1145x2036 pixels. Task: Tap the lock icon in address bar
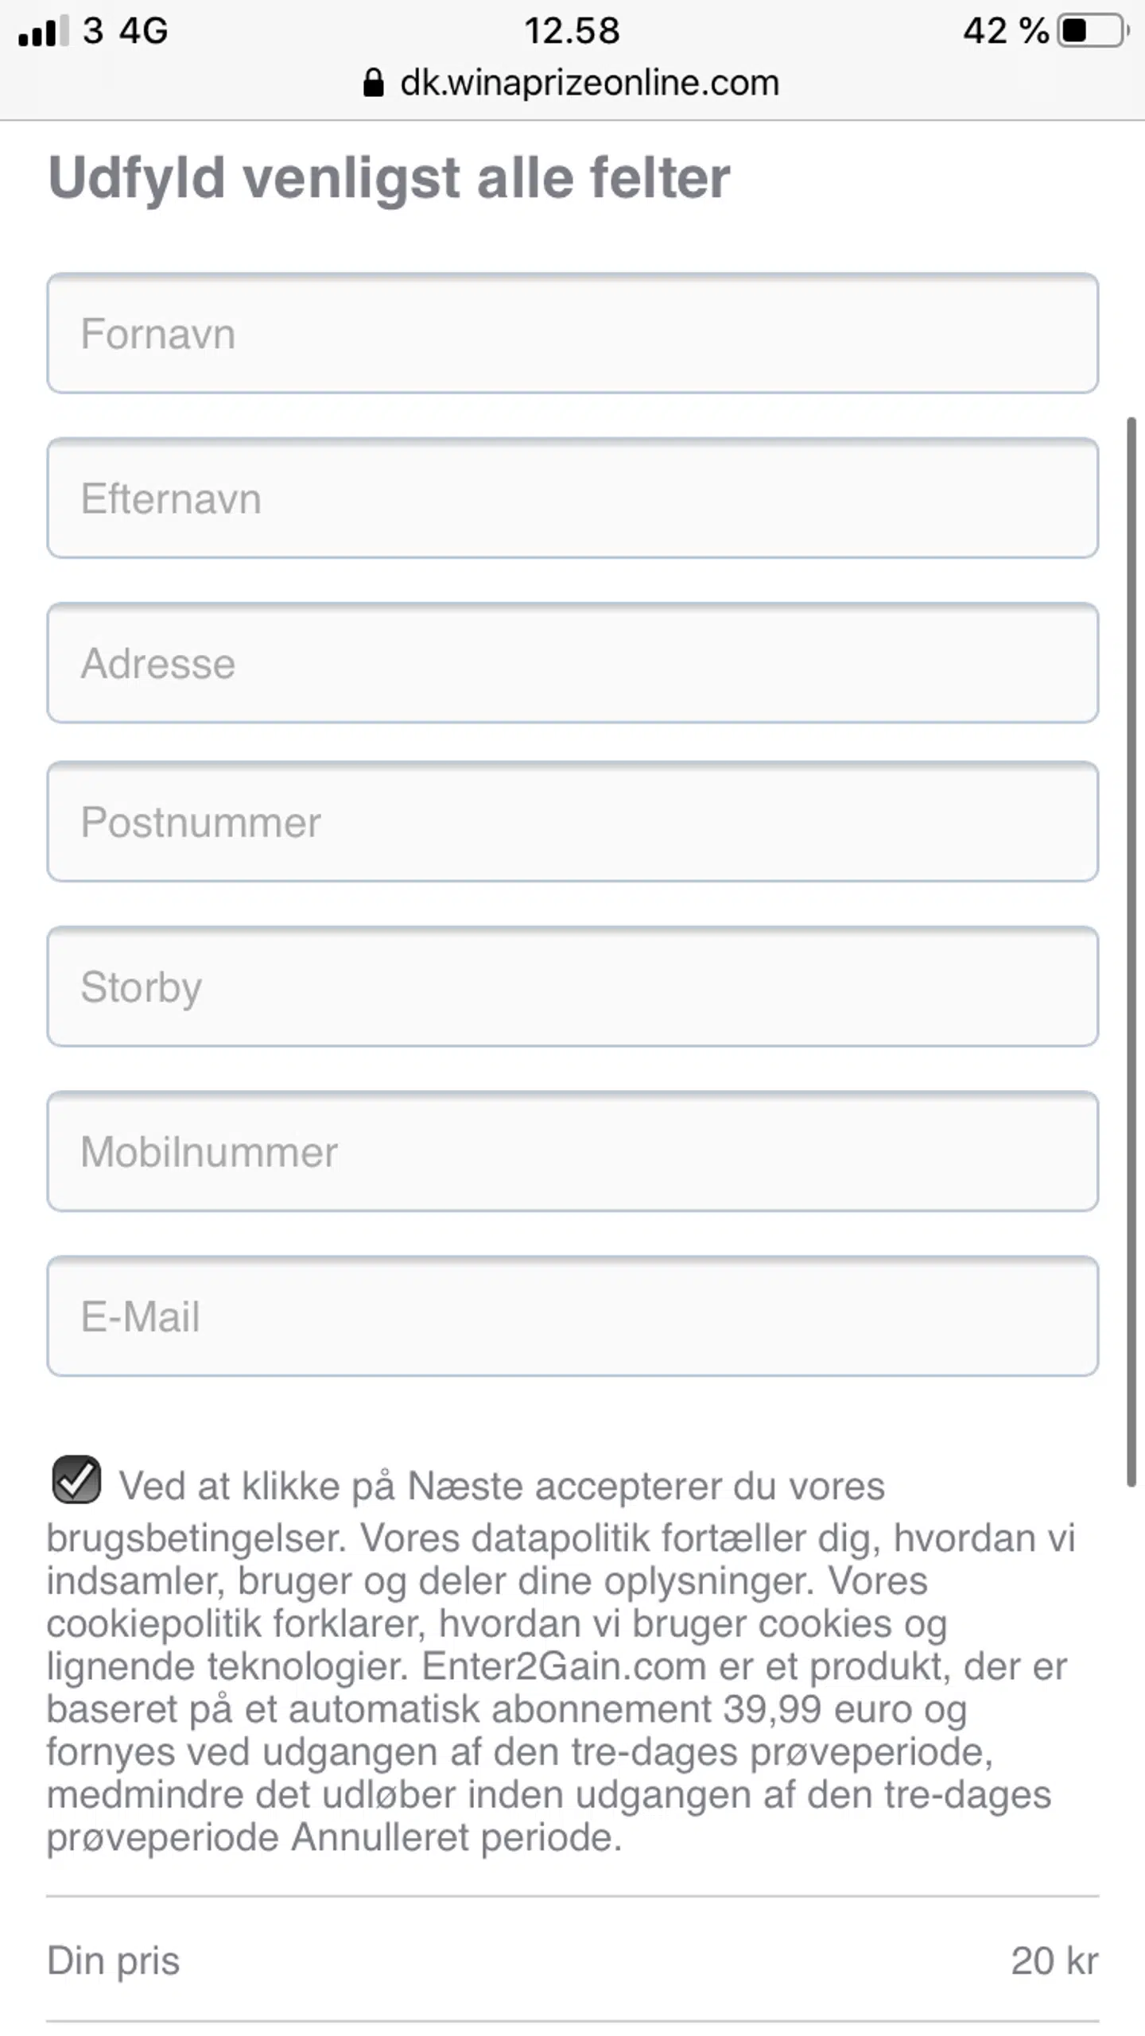click(x=373, y=83)
